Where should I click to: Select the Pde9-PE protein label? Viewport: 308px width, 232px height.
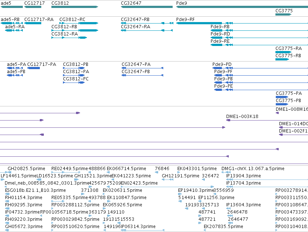point(223,86)
